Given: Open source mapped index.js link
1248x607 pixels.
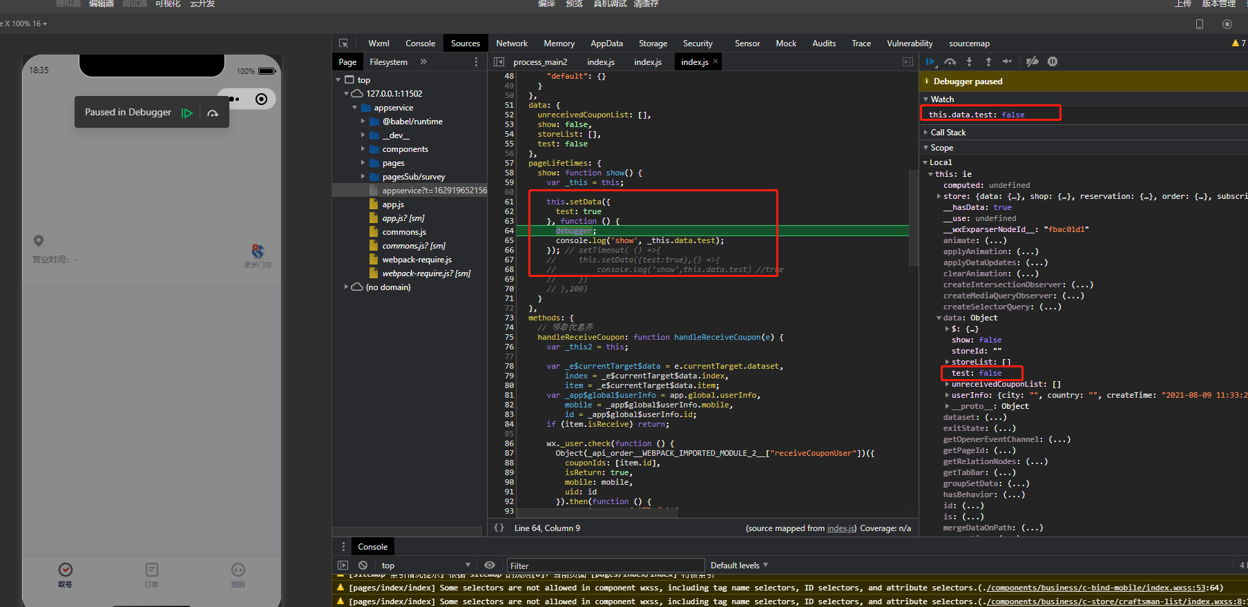Looking at the screenshot, I should click(841, 528).
